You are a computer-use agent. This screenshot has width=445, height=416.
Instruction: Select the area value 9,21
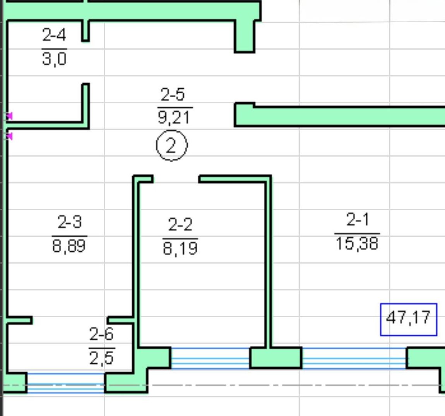pyautogui.click(x=174, y=117)
